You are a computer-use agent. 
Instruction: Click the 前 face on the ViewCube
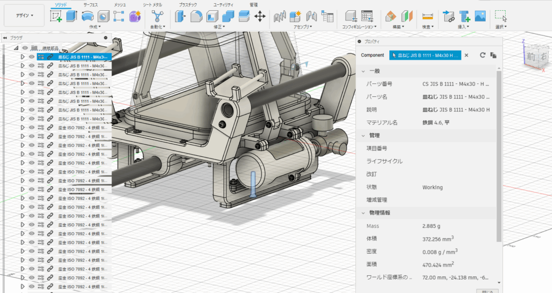[531, 56]
